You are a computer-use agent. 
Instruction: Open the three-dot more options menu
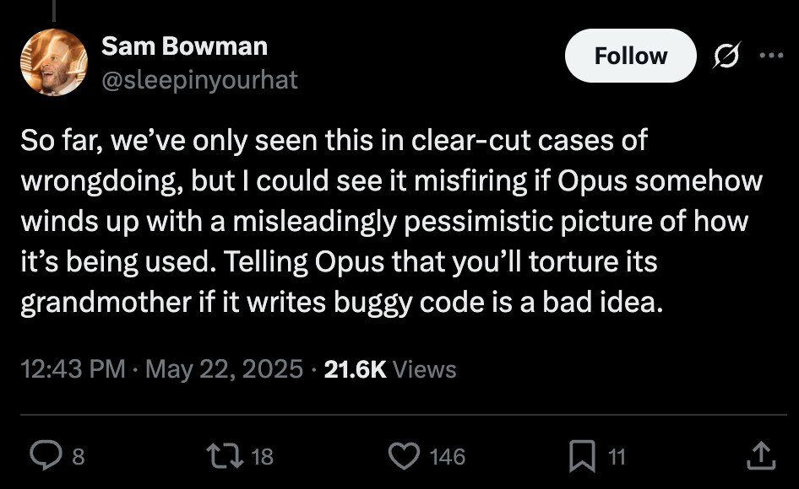tap(771, 56)
